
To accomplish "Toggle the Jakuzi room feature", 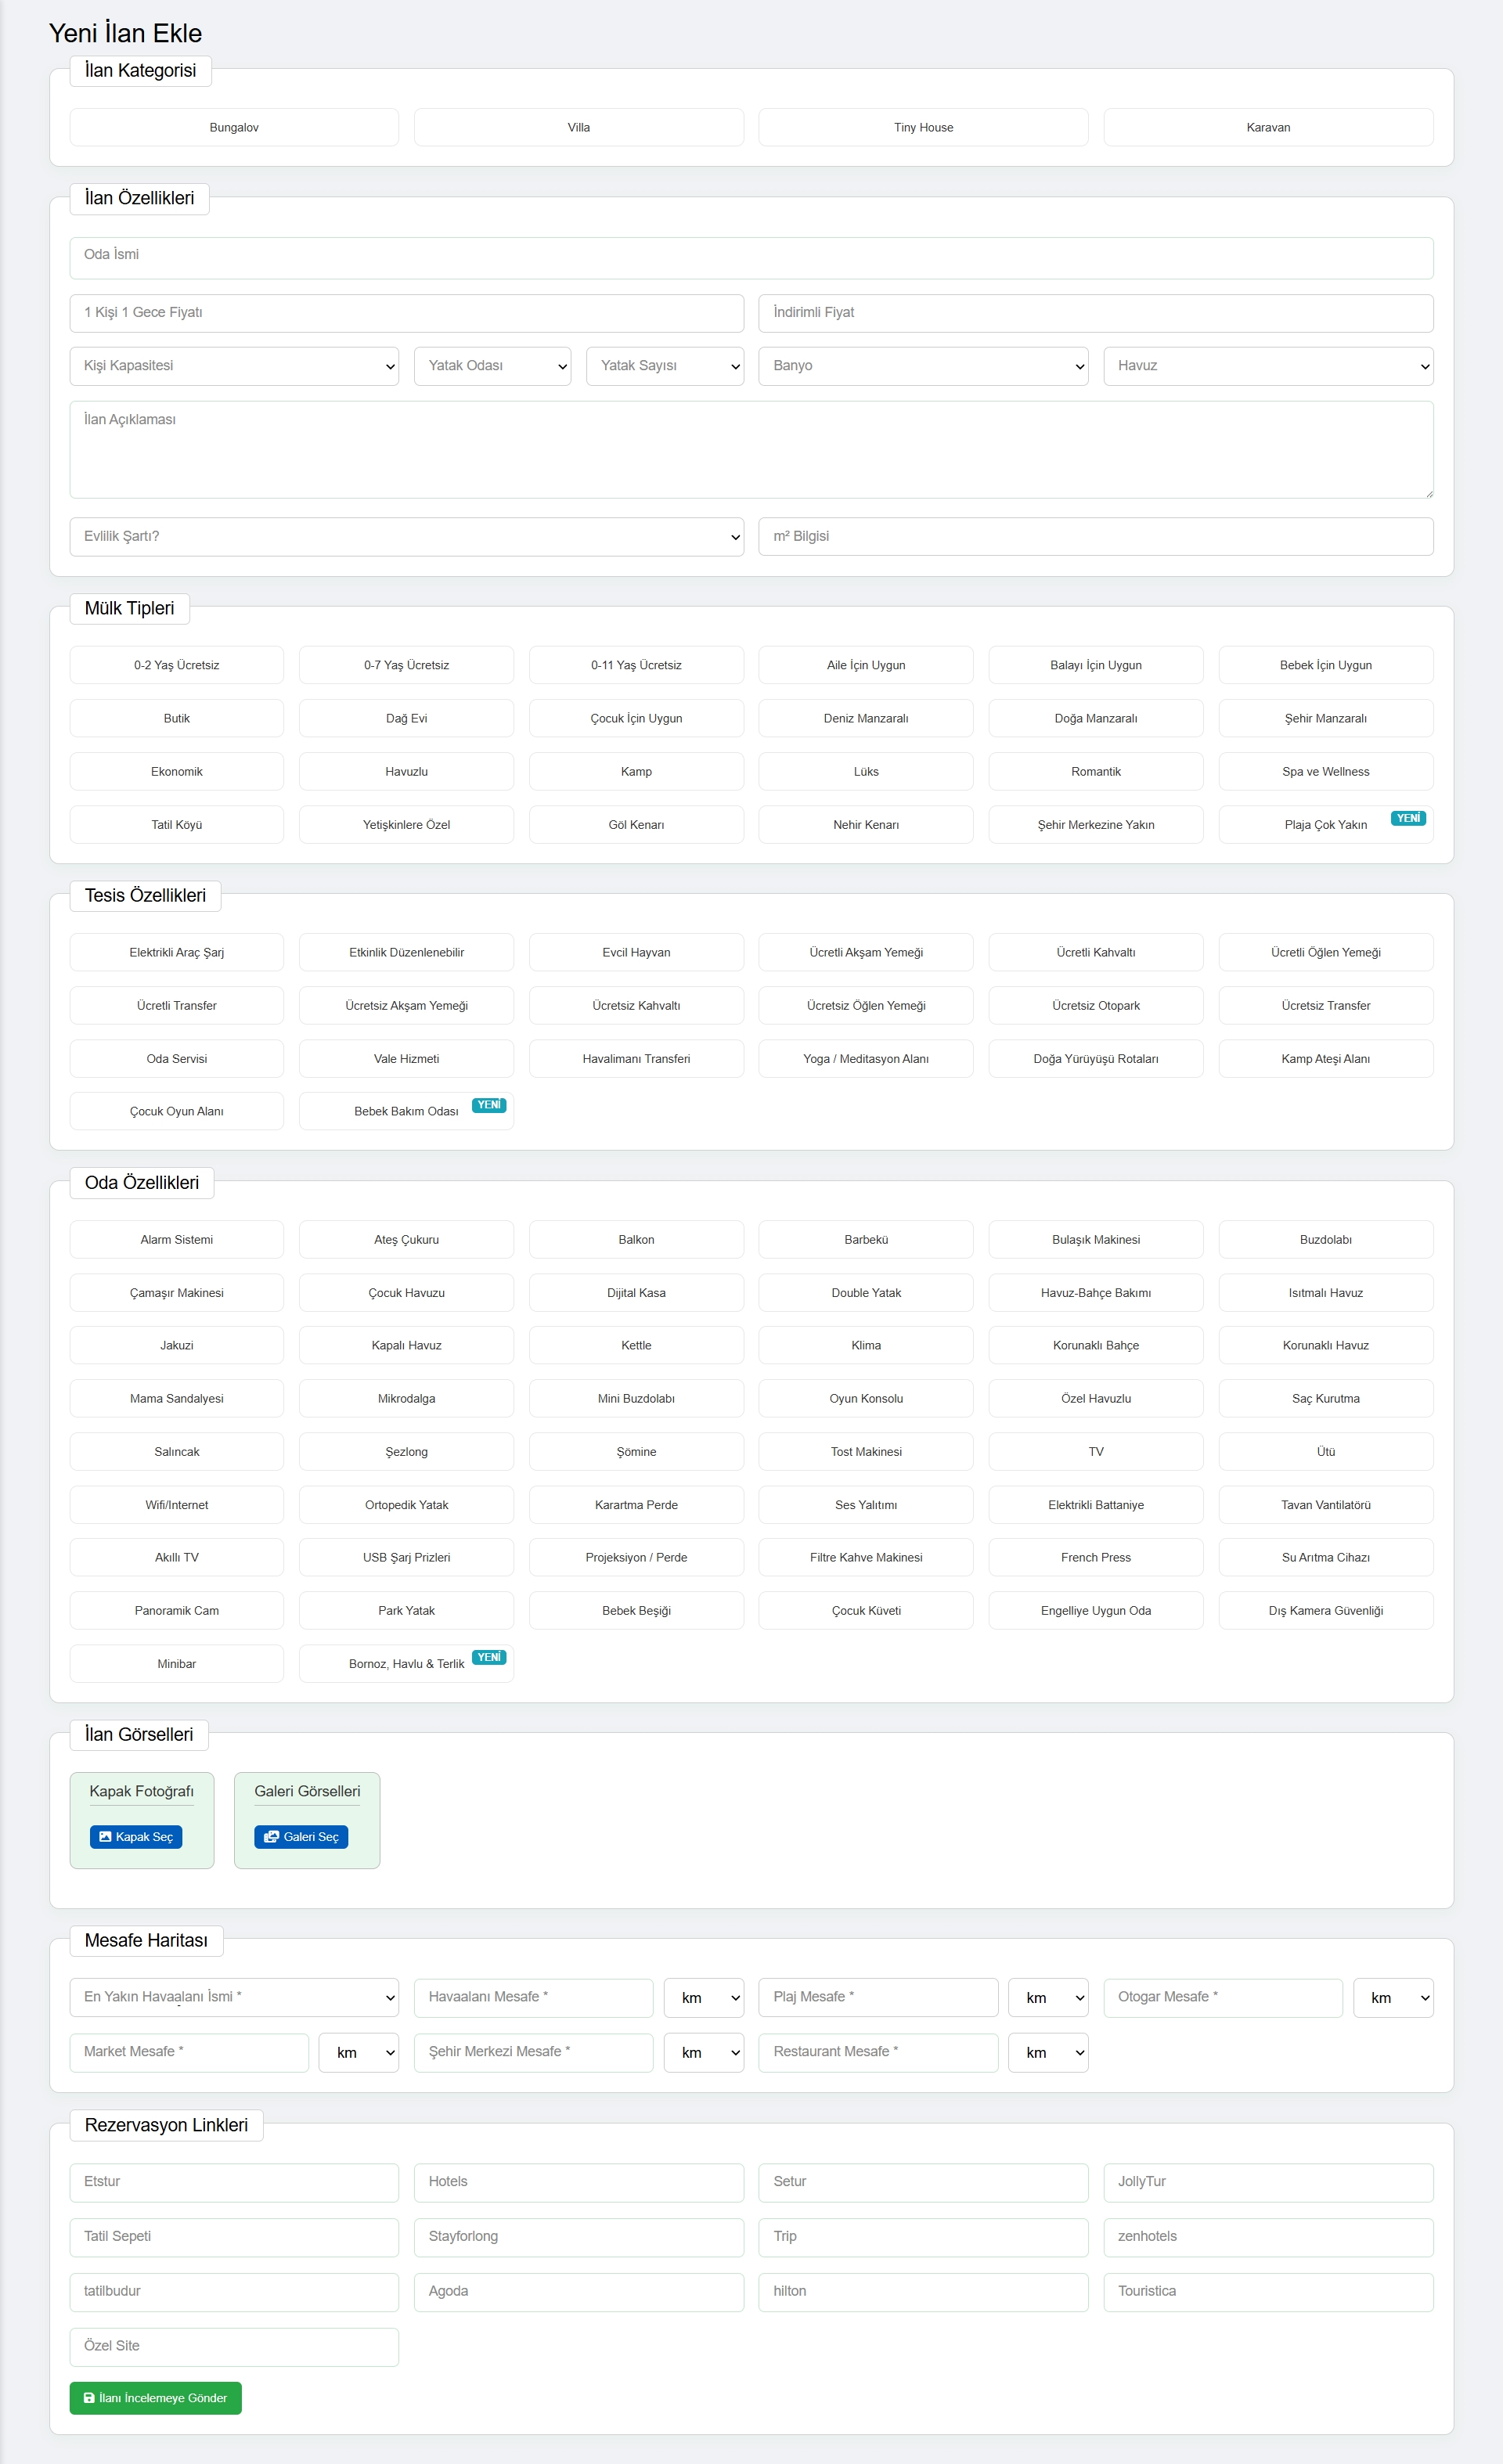I will pyautogui.click(x=176, y=1345).
